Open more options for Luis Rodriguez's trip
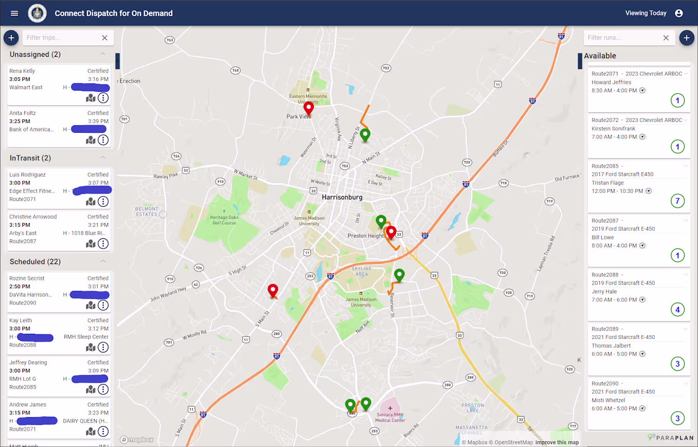 (x=103, y=202)
